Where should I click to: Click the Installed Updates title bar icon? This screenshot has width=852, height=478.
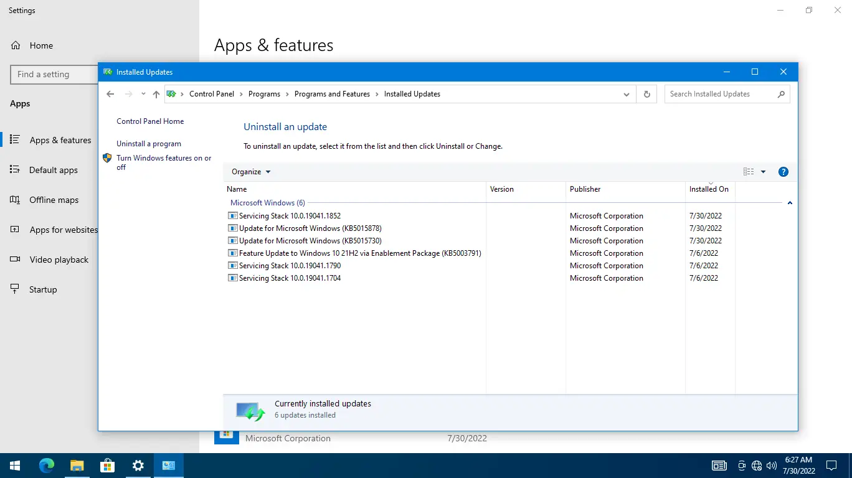(108, 72)
